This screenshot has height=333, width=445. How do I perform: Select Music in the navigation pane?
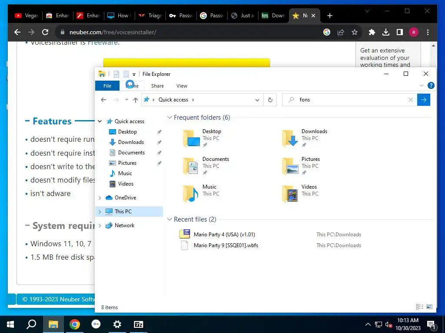(x=125, y=173)
